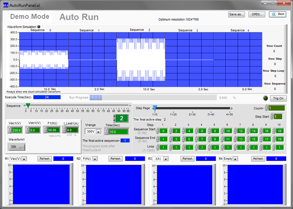This screenshot has width=293, height=209.
Task: Click the Save as... button
Action: (236, 14)
